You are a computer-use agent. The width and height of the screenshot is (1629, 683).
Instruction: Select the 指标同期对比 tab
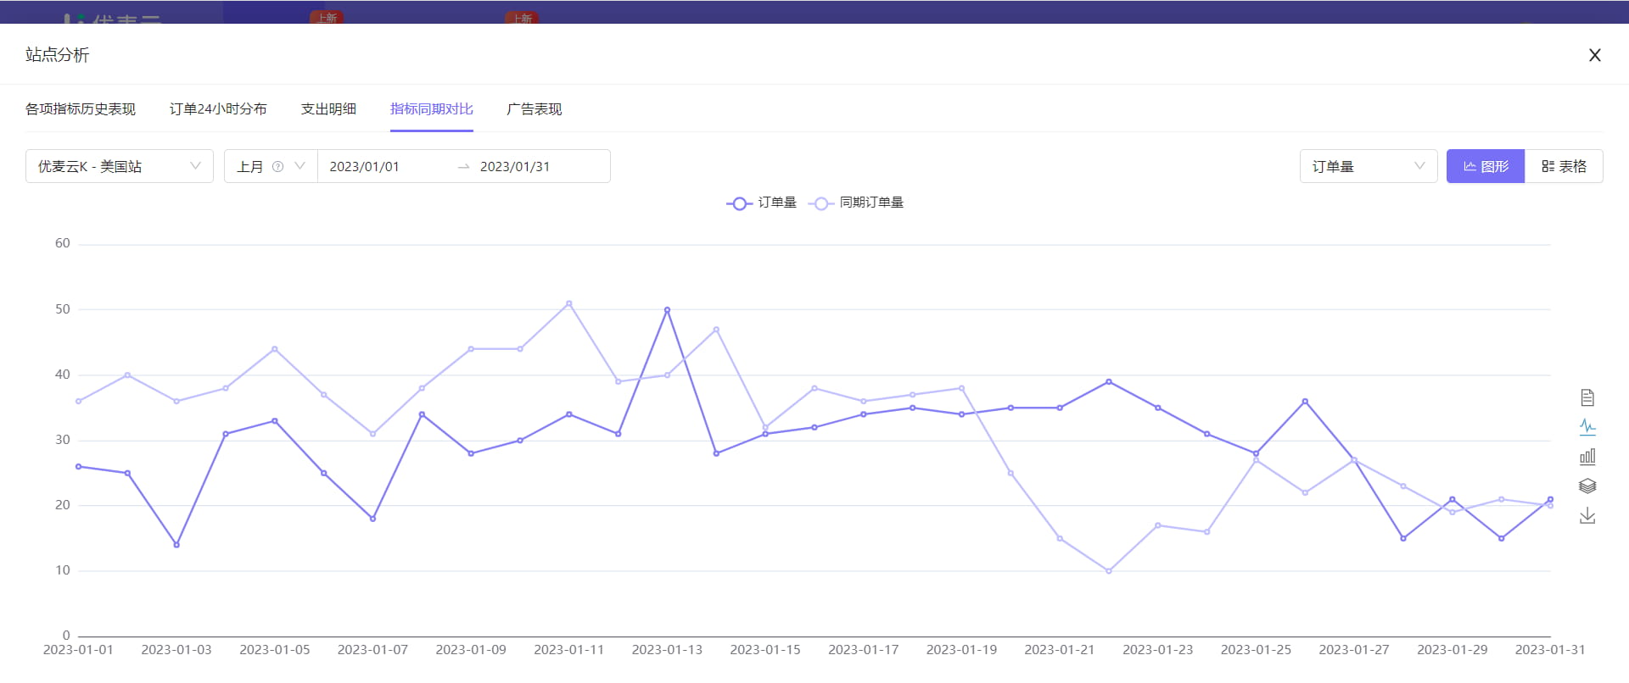(432, 109)
